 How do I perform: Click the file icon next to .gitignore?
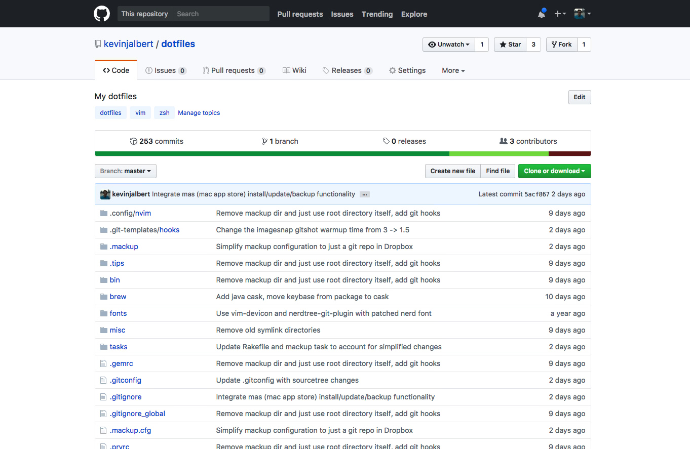pos(103,397)
